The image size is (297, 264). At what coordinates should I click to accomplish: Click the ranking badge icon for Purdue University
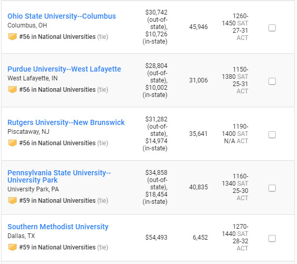click(x=12, y=90)
